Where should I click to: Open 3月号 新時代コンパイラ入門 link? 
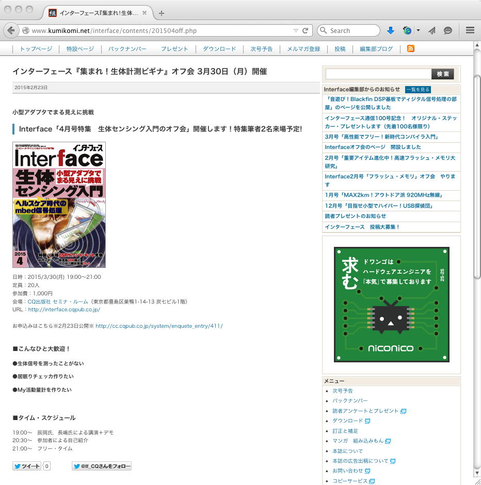pyautogui.click(x=381, y=137)
